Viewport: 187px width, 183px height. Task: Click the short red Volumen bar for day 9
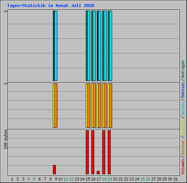tap(54, 169)
